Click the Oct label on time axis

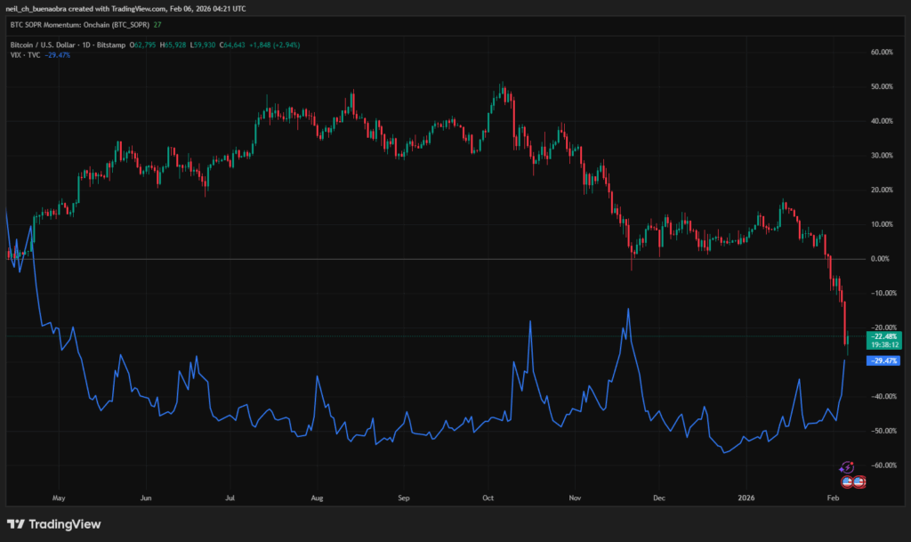tap(488, 499)
